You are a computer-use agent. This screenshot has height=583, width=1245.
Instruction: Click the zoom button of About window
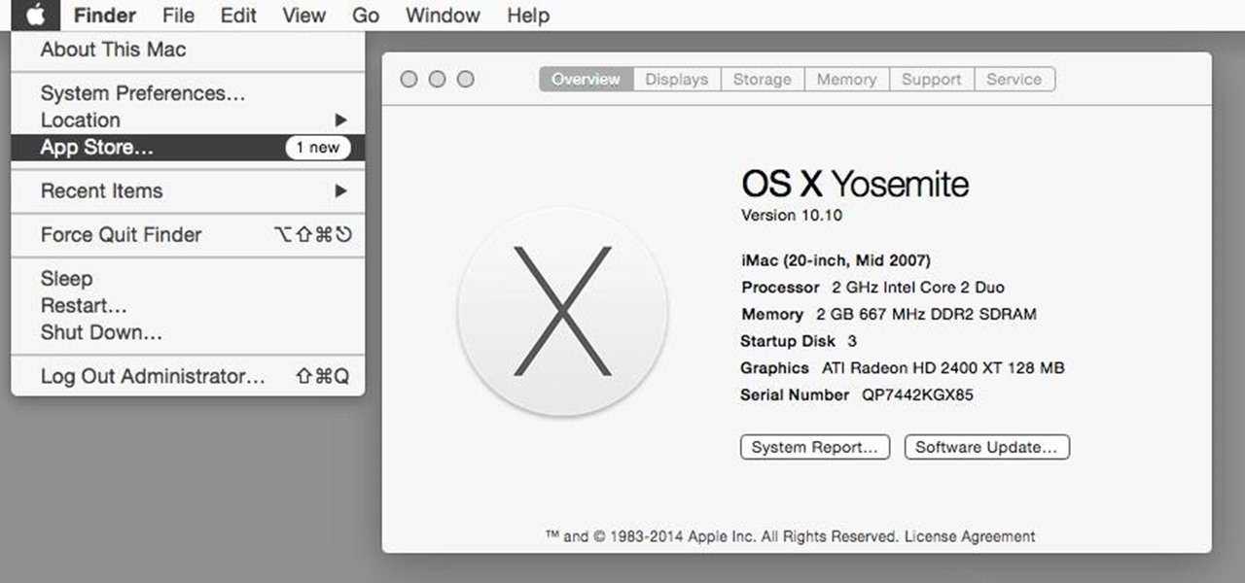click(x=465, y=80)
